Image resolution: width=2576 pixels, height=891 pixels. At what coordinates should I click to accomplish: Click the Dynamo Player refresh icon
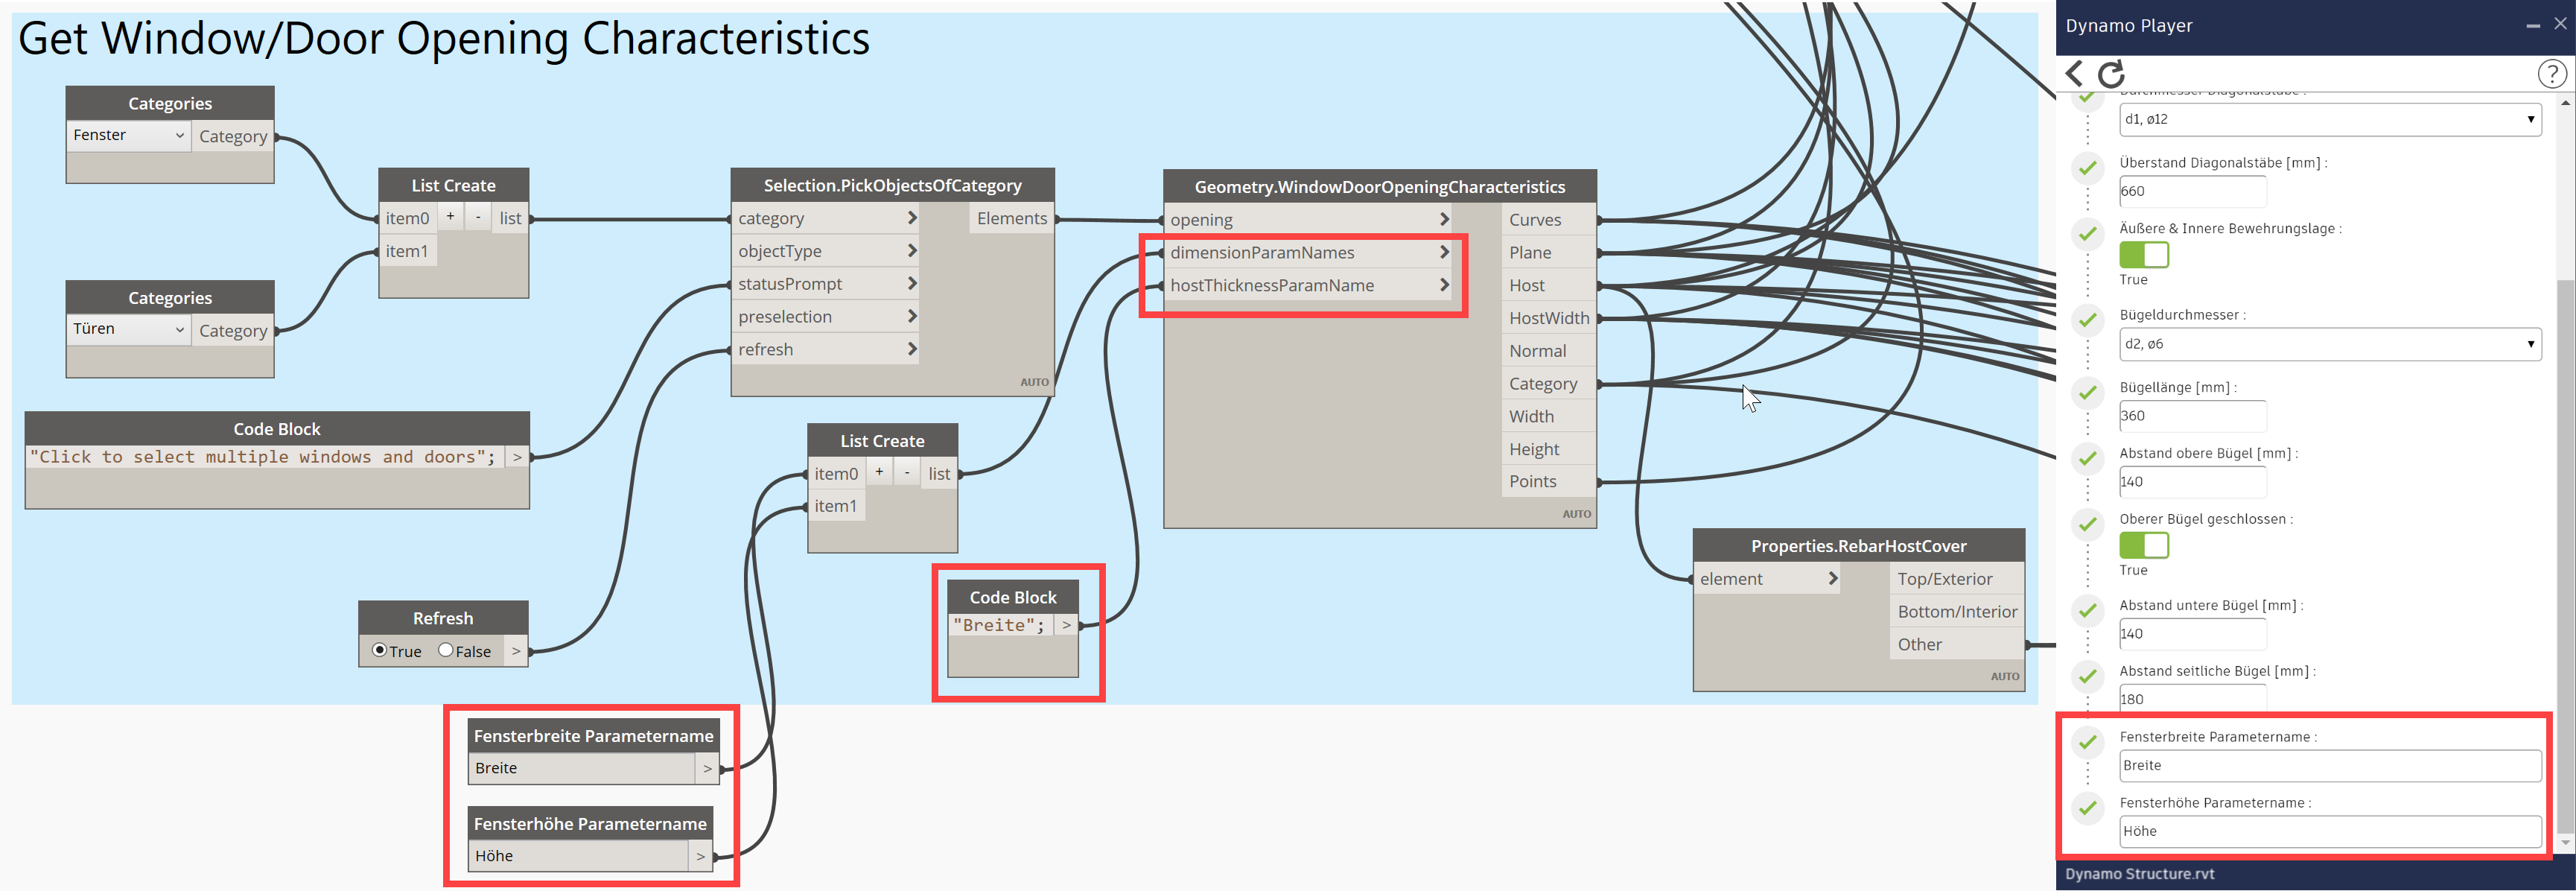(2111, 74)
